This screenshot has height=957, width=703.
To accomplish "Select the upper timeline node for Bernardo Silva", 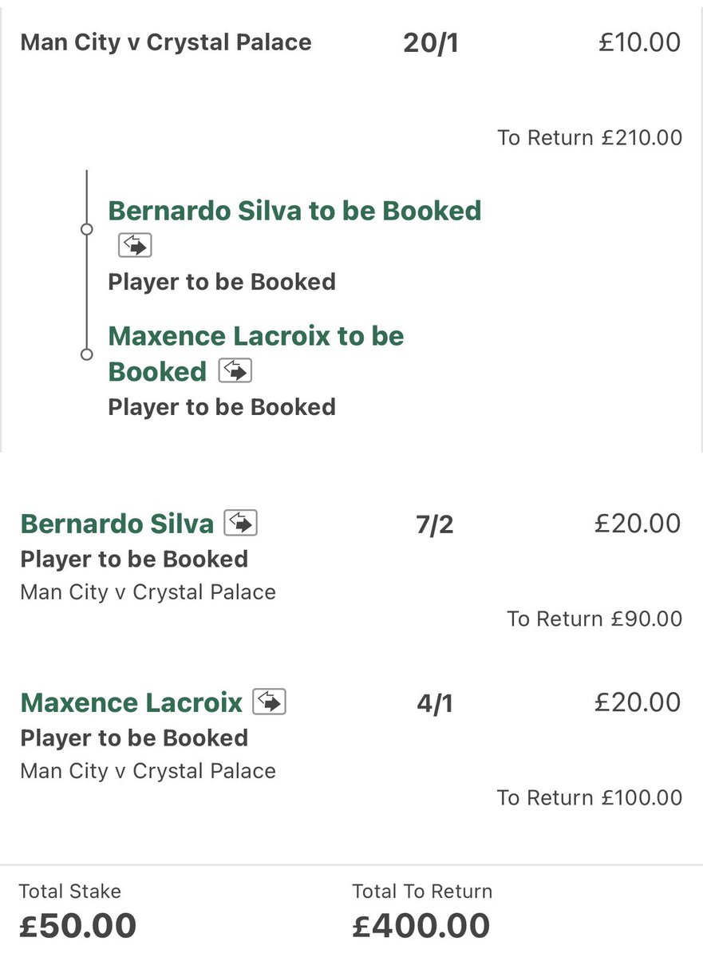I will pos(87,230).
